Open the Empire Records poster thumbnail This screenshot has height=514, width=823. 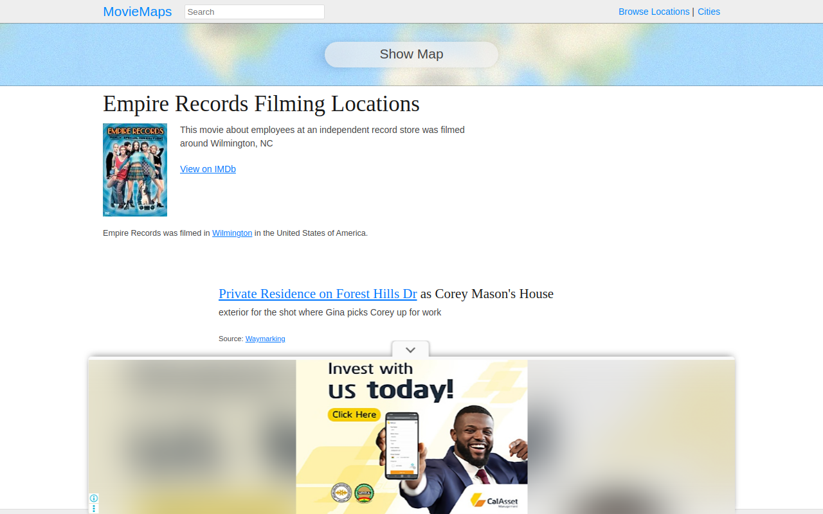(135, 170)
